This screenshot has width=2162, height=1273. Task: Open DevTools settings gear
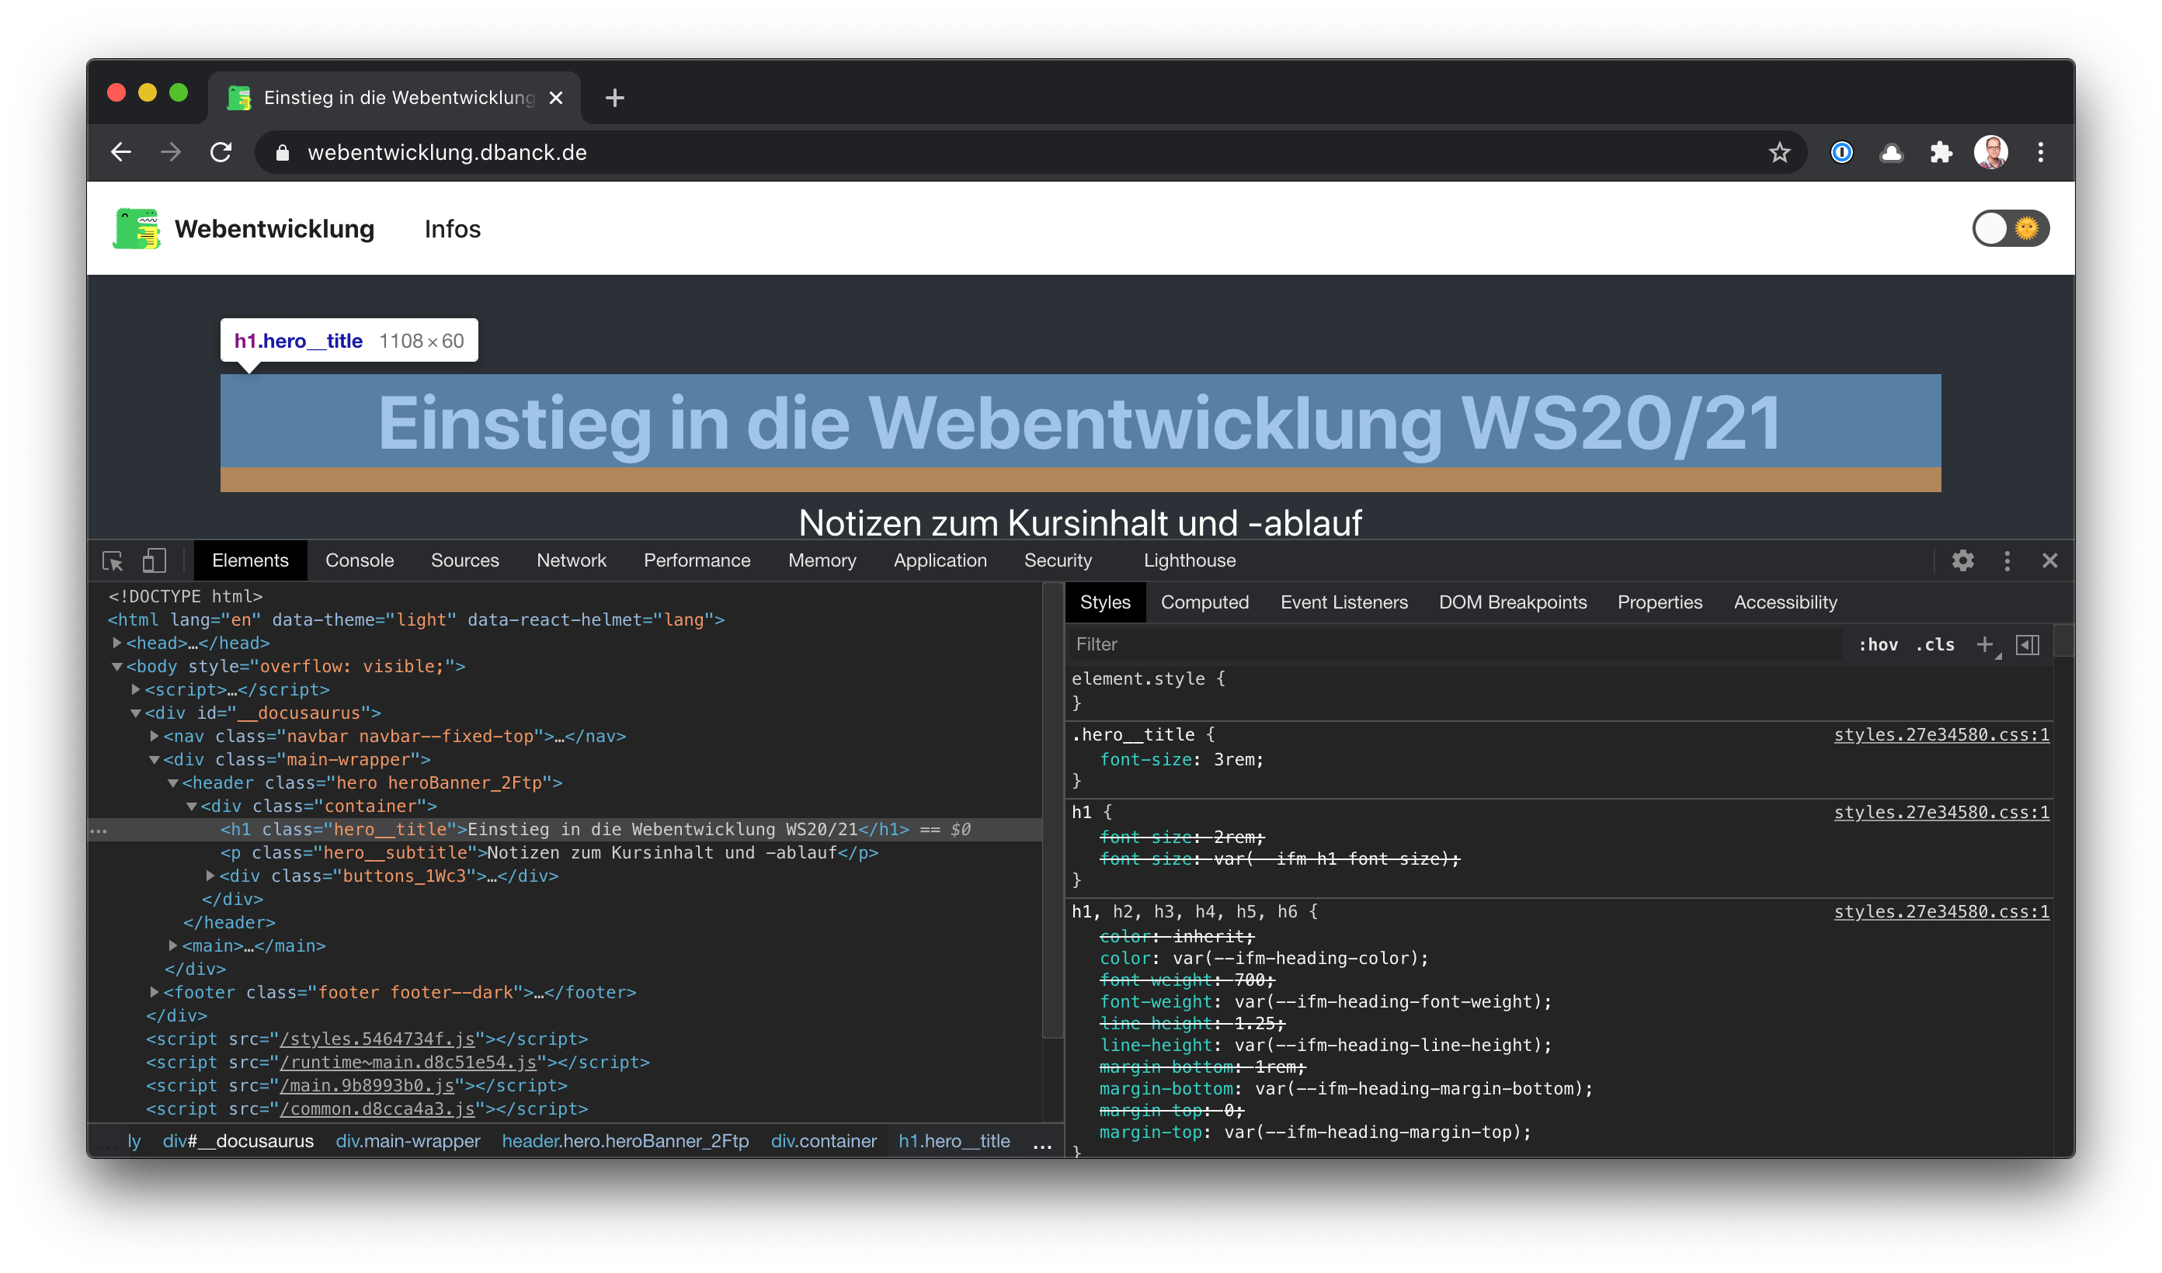1962,560
